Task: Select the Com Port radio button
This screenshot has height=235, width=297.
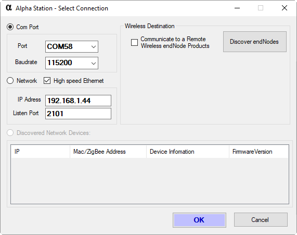Action: [x=10, y=27]
